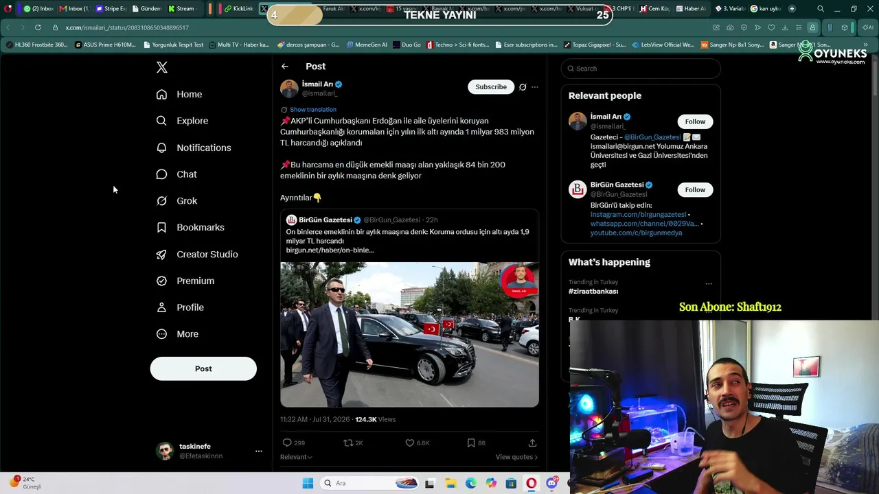This screenshot has height=494, width=879.
Task: Open Microsoft Edge from taskbar
Action: pyautogui.click(x=471, y=484)
